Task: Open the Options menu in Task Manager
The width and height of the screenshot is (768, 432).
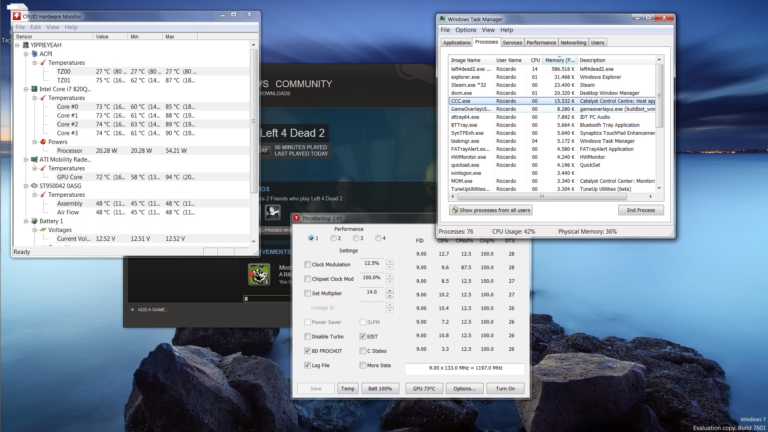Action: 466,30
